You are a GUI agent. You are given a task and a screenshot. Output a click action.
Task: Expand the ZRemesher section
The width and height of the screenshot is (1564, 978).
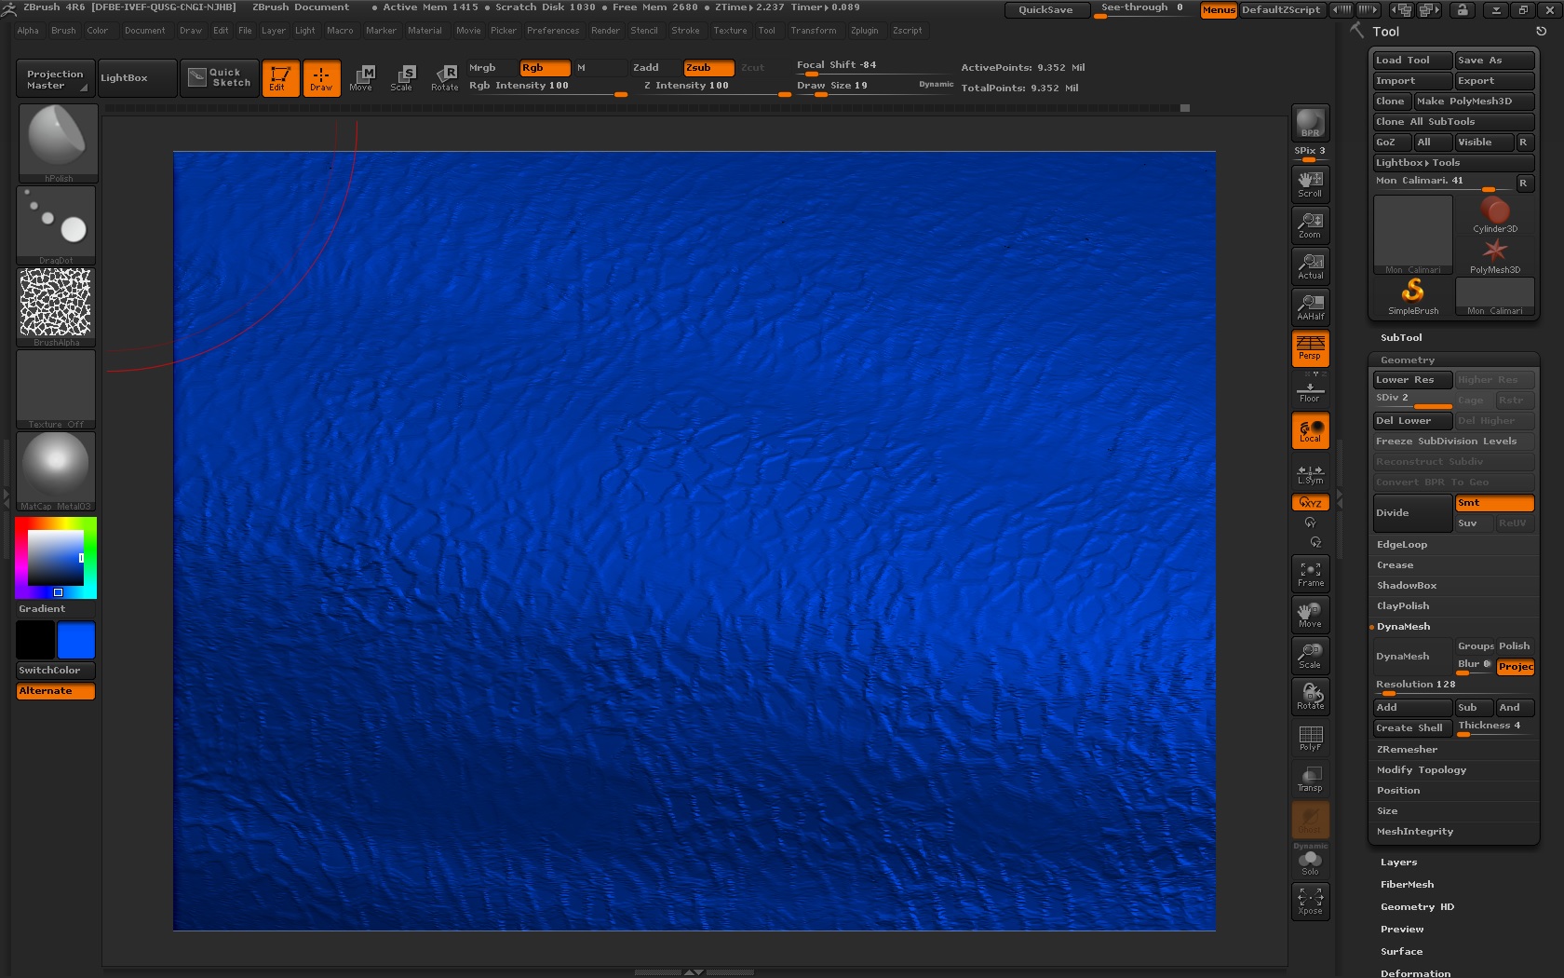(1407, 750)
